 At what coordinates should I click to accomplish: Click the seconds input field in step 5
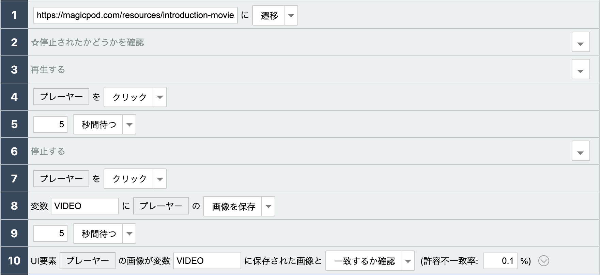[x=50, y=124]
